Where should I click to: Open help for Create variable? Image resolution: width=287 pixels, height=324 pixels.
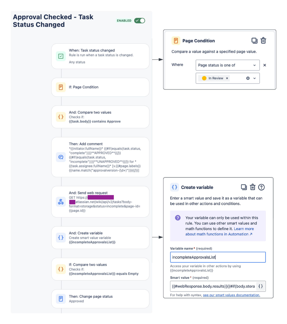point(262,187)
